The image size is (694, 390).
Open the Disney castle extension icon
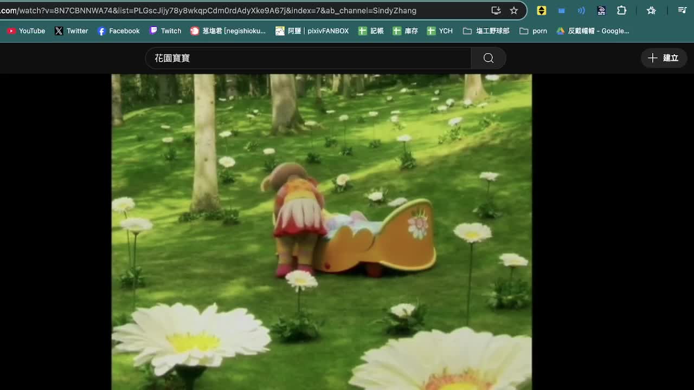[601, 10]
